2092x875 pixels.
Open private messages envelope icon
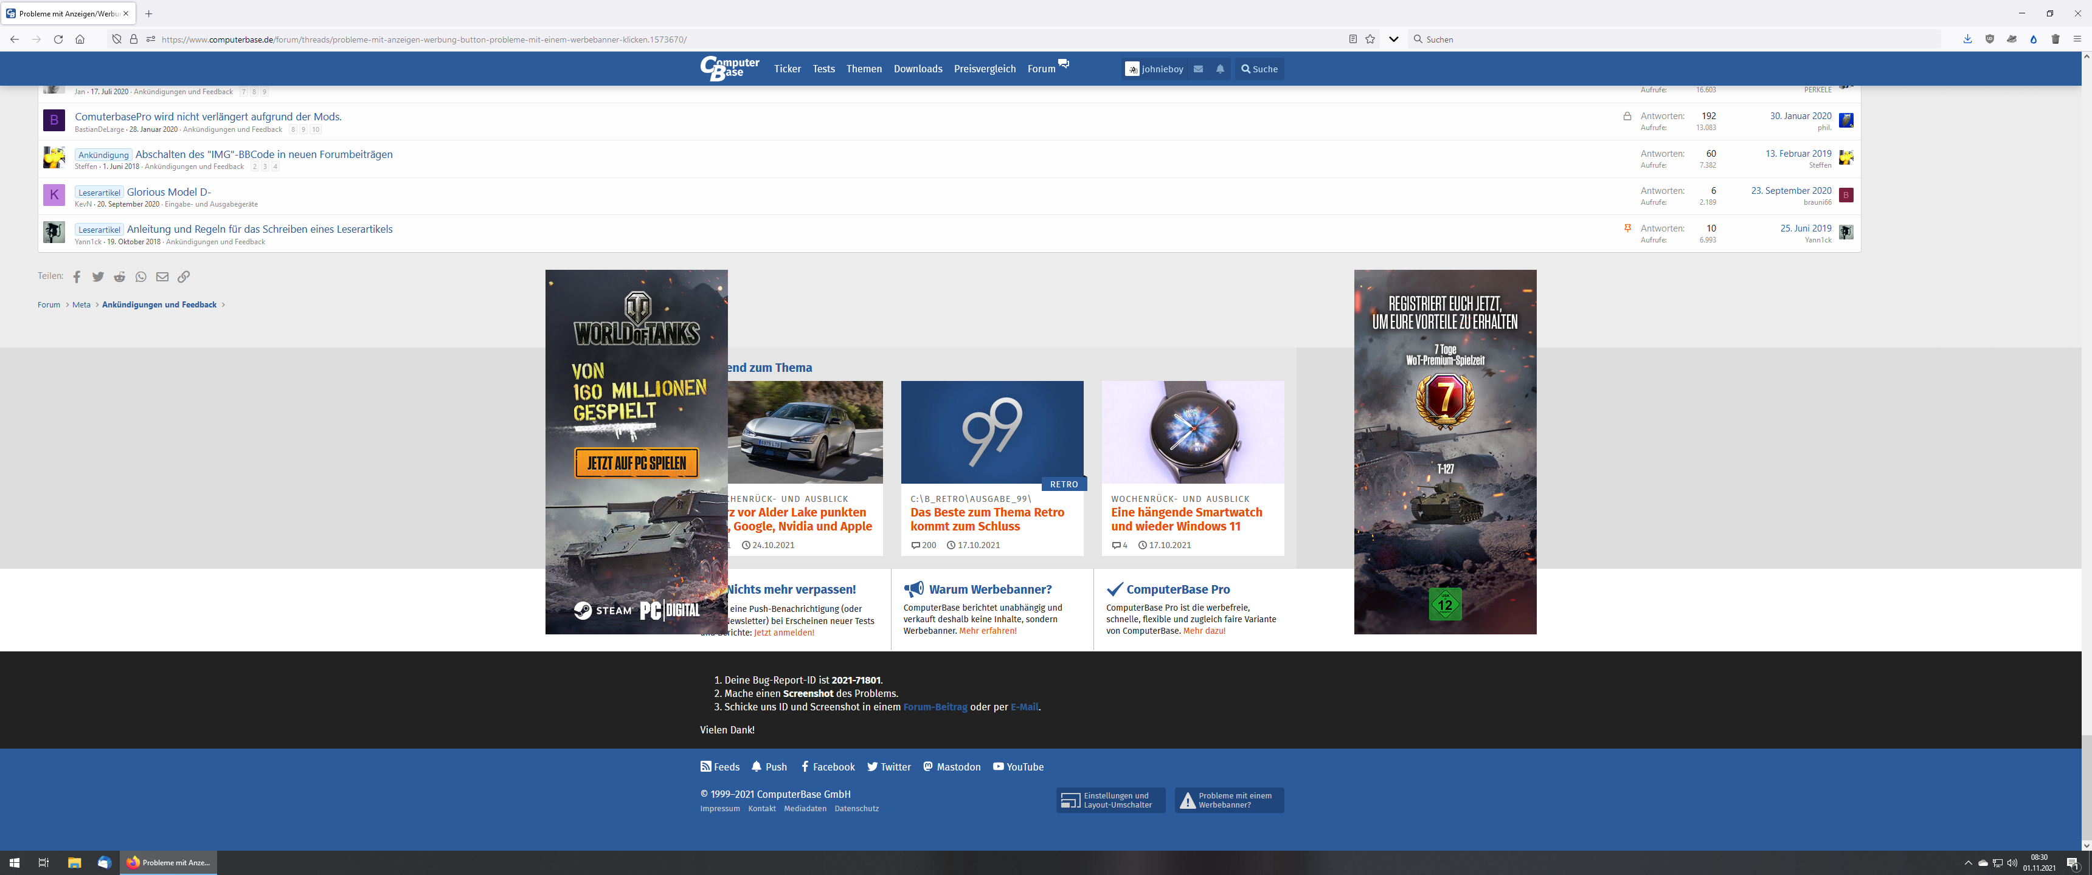pyautogui.click(x=1198, y=69)
